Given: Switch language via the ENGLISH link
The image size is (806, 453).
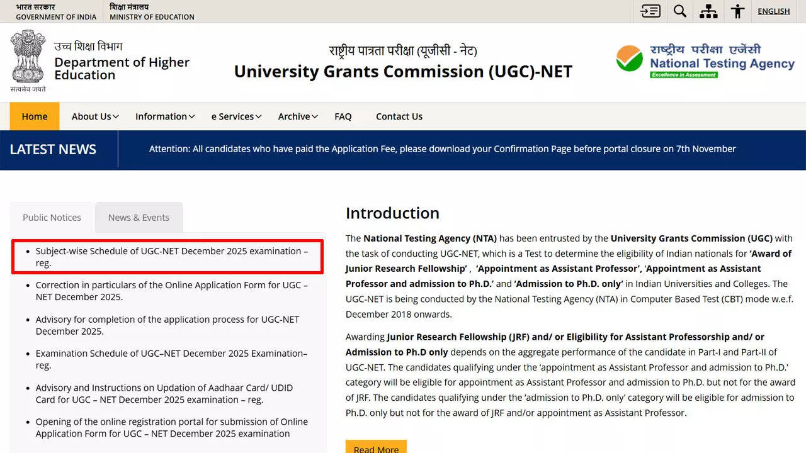Looking at the screenshot, I should point(773,11).
